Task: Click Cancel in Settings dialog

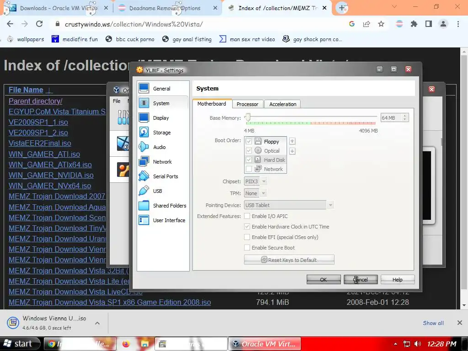Action: point(361,280)
